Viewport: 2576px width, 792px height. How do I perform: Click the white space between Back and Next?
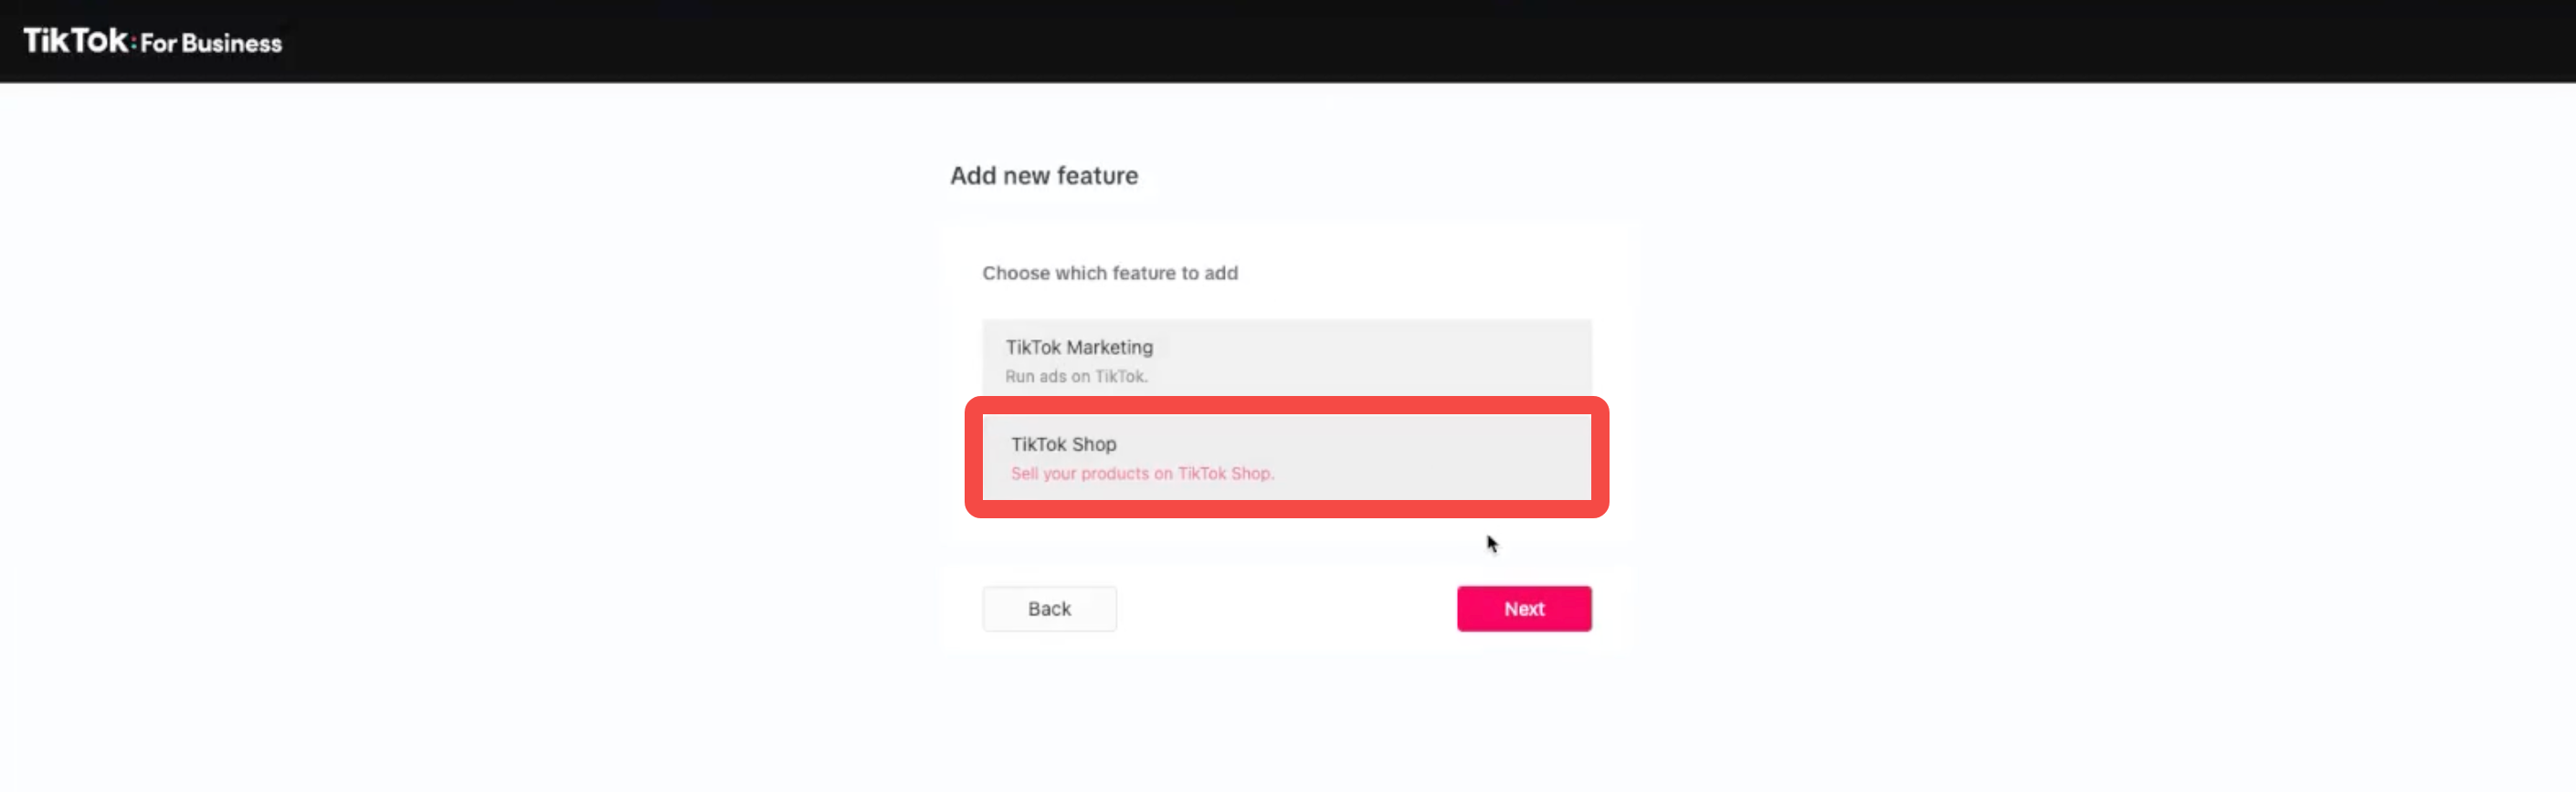(1286, 609)
